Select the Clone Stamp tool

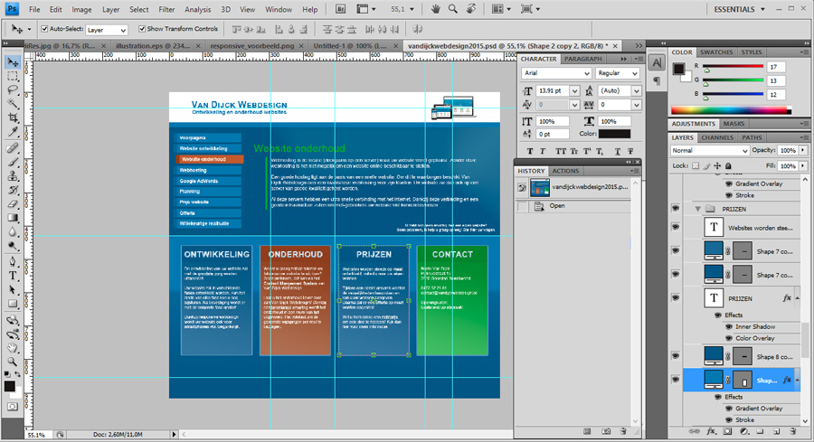[x=13, y=176]
